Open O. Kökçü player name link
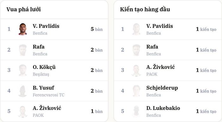The image size is (222, 122). click(x=44, y=67)
